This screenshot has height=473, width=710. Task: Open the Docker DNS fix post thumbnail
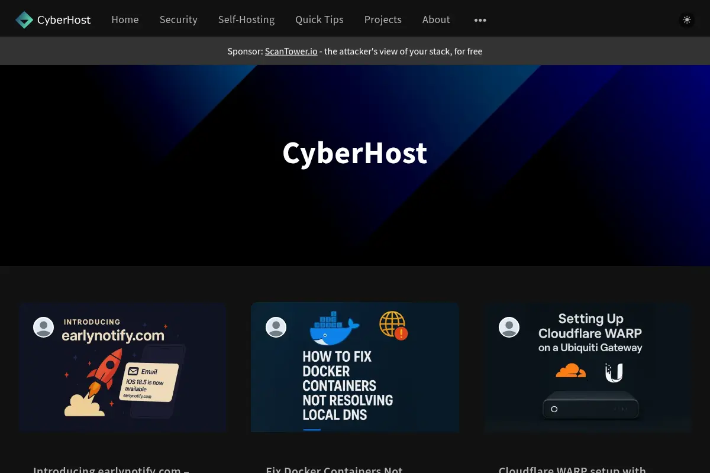point(355,367)
